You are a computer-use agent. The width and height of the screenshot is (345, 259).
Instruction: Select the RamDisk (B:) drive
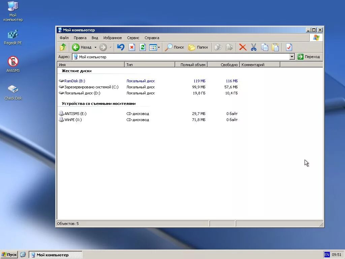tap(74, 81)
